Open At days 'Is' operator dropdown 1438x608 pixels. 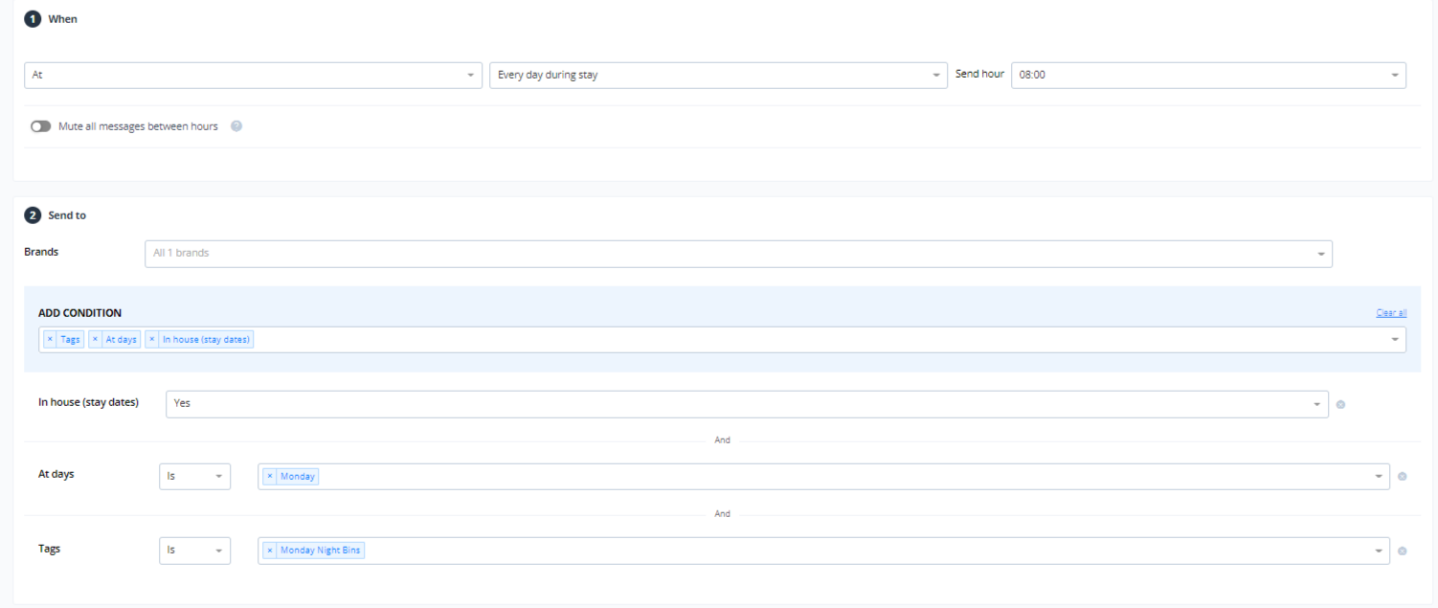[x=194, y=476]
